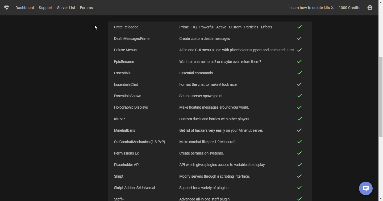383x201 pixels.
Task: Select the Essentials plugin name
Action: pyautogui.click(x=122, y=73)
